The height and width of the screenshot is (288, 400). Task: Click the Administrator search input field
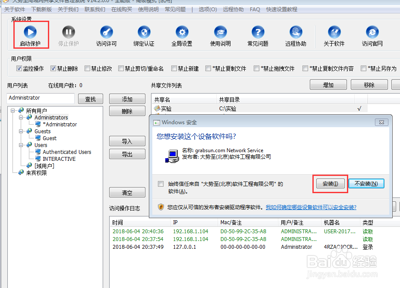pyautogui.click(x=41, y=98)
